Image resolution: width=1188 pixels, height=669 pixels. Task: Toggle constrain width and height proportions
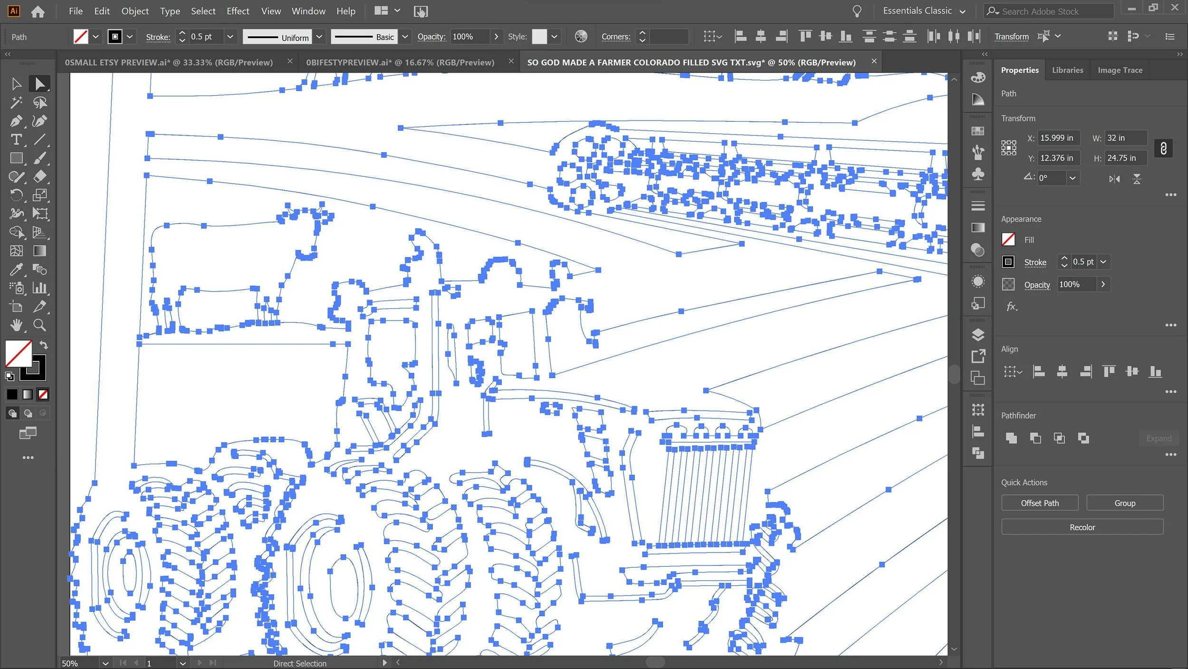click(1163, 148)
